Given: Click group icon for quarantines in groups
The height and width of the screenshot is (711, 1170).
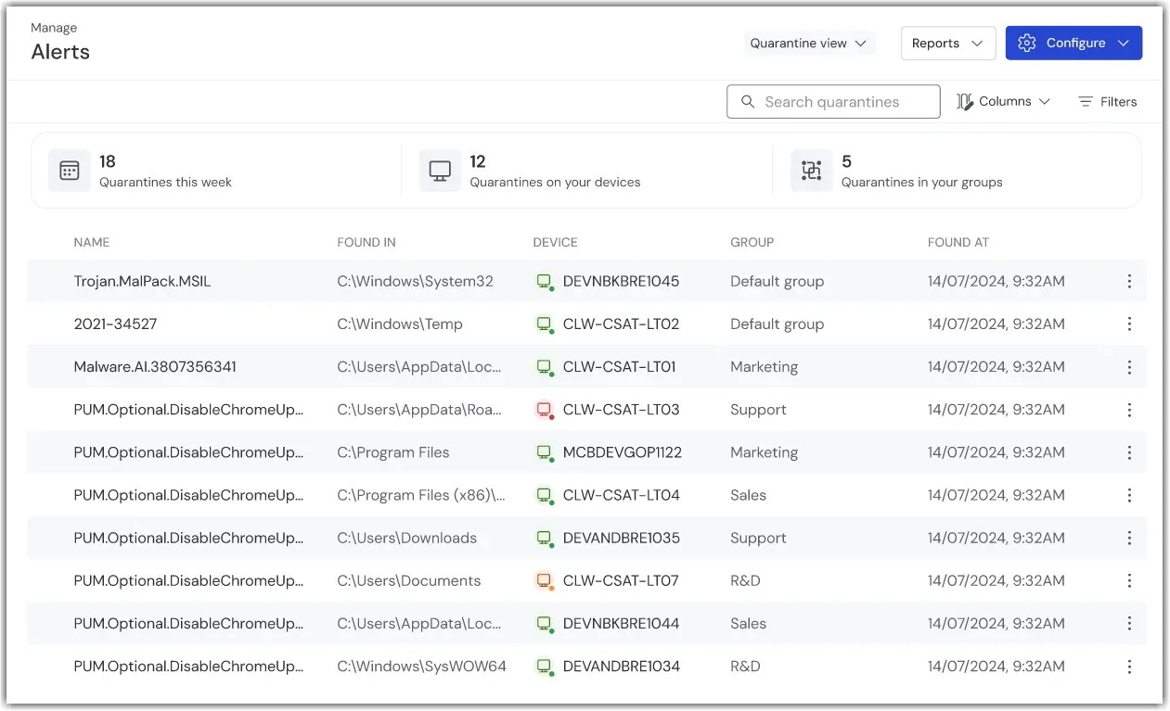Looking at the screenshot, I should [812, 171].
